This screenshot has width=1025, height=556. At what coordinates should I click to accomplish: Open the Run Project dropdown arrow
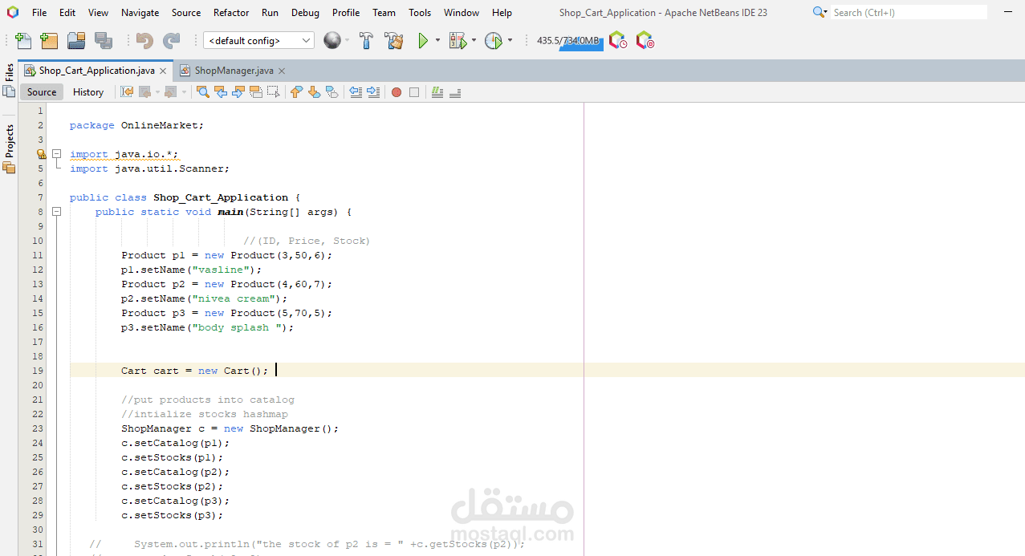pos(437,41)
